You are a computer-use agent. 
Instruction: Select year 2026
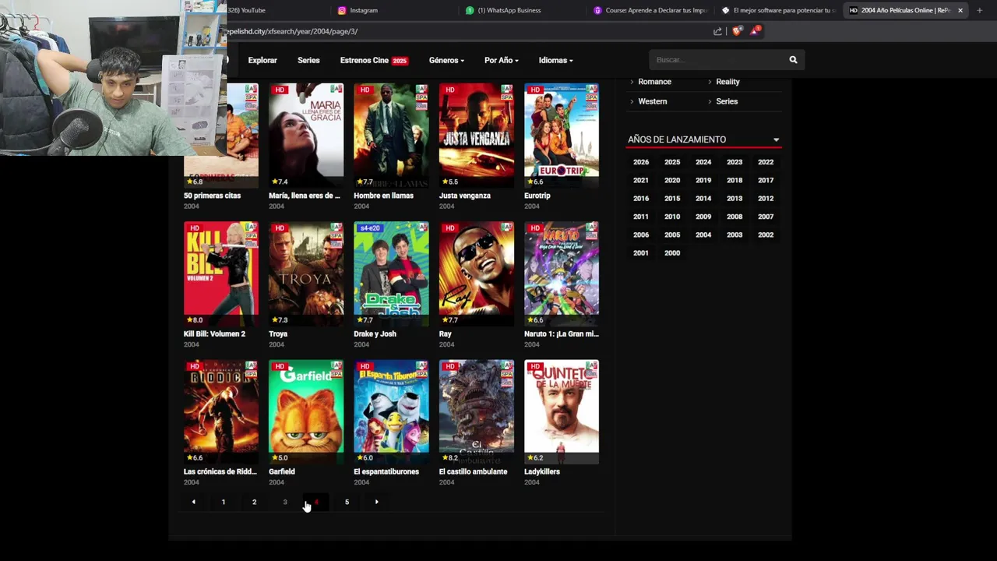click(x=641, y=162)
